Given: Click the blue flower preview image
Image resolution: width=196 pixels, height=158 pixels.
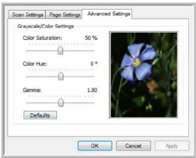Looking at the screenshot, I should point(144,75).
